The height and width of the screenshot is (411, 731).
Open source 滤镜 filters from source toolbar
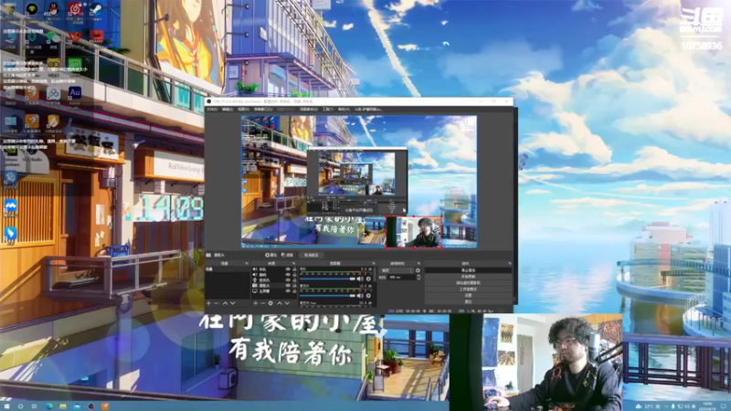tap(287, 255)
